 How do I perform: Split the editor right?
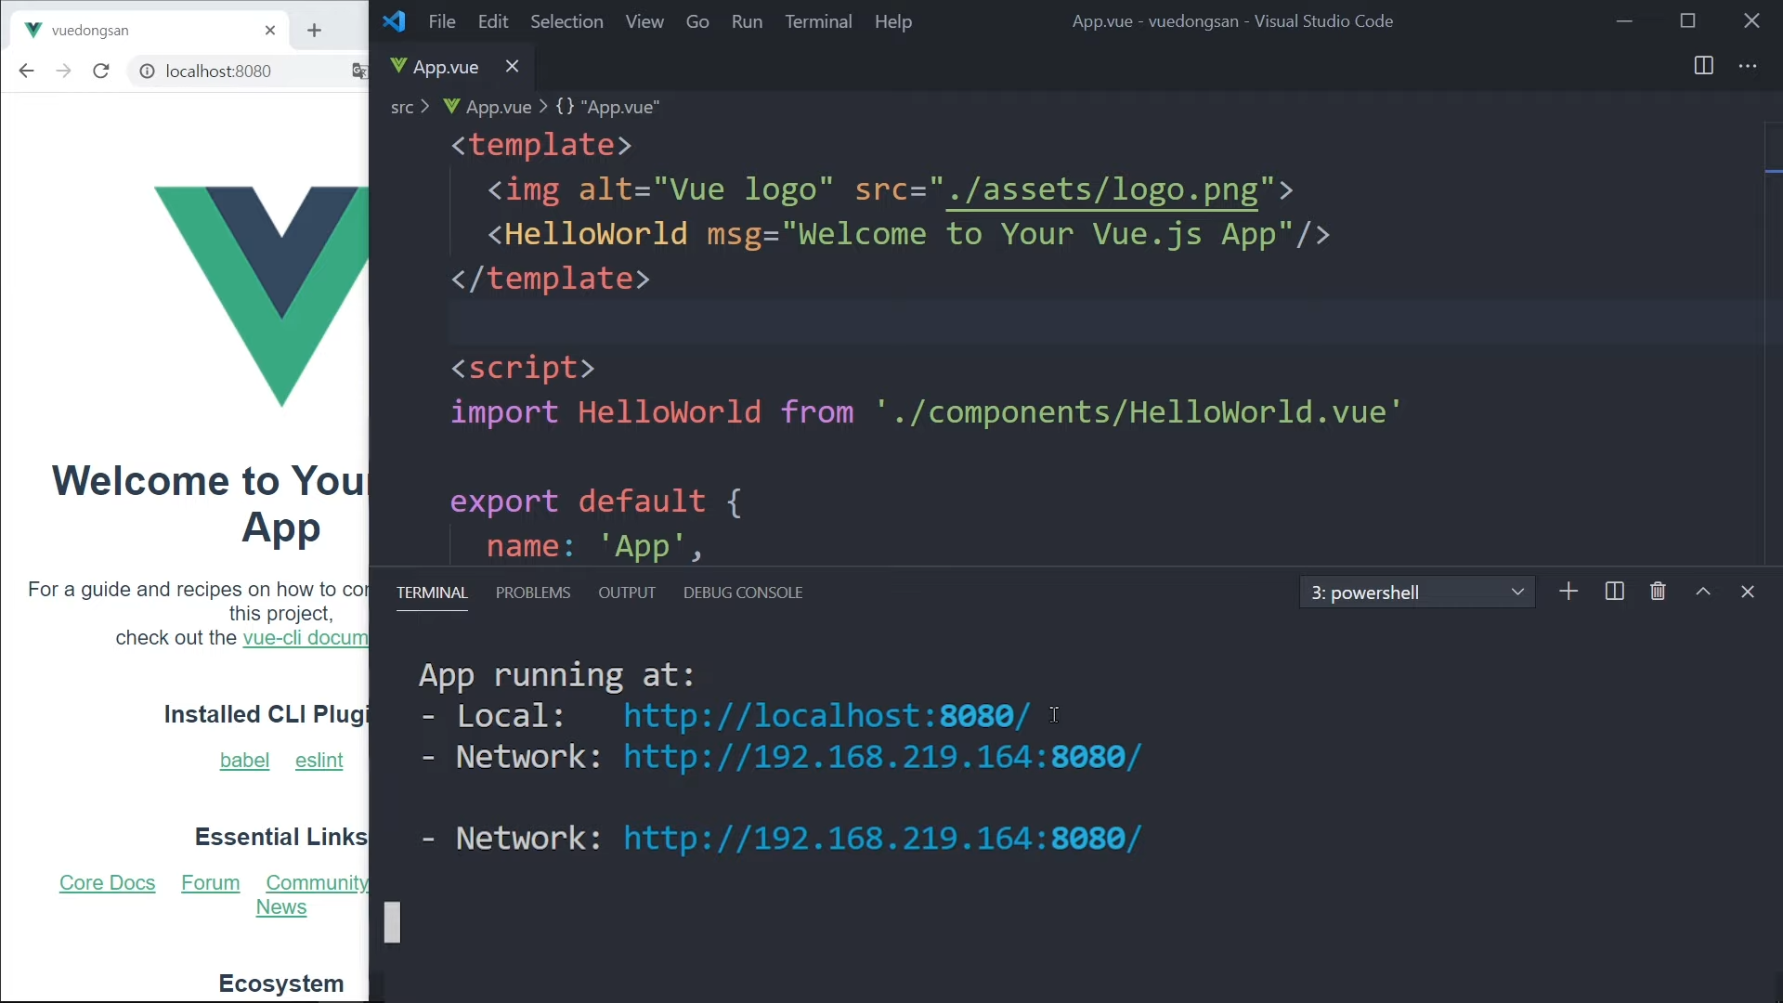coord(1703,66)
